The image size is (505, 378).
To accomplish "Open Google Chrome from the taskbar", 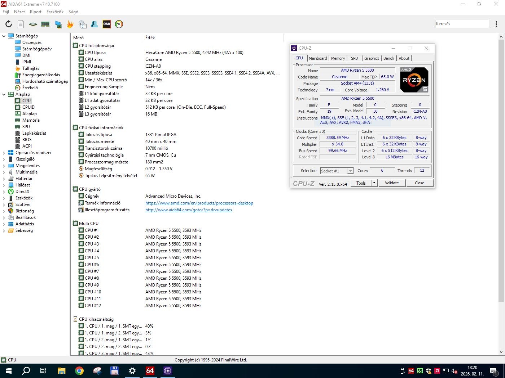I will [x=79, y=371].
